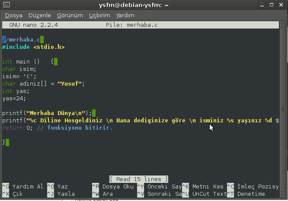Click the #include <stdio.h> line
The image size is (288, 201).
[x=34, y=47]
